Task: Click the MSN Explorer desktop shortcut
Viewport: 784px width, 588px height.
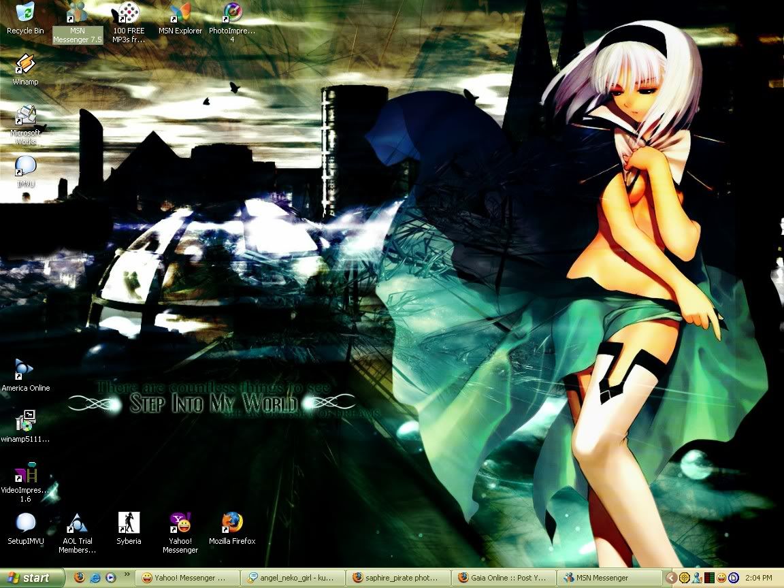Action: [180, 18]
